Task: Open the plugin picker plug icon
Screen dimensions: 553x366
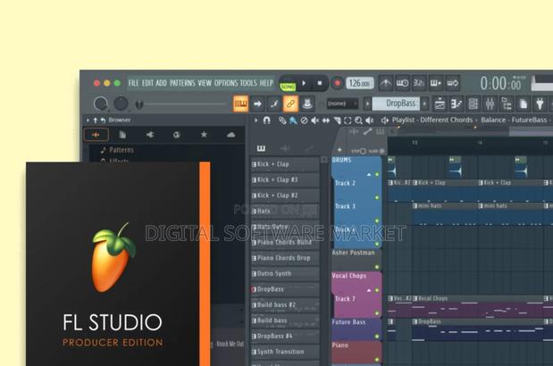Action: tap(540, 104)
